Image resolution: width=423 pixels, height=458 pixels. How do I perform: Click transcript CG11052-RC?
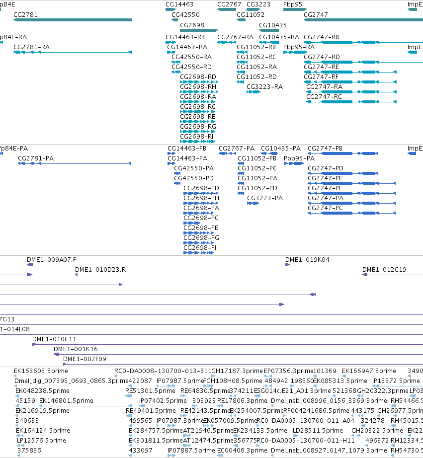(256, 57)
